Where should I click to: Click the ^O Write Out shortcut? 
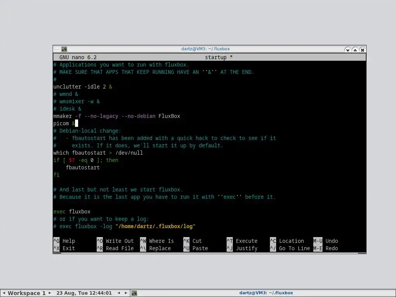pos(115,241)
